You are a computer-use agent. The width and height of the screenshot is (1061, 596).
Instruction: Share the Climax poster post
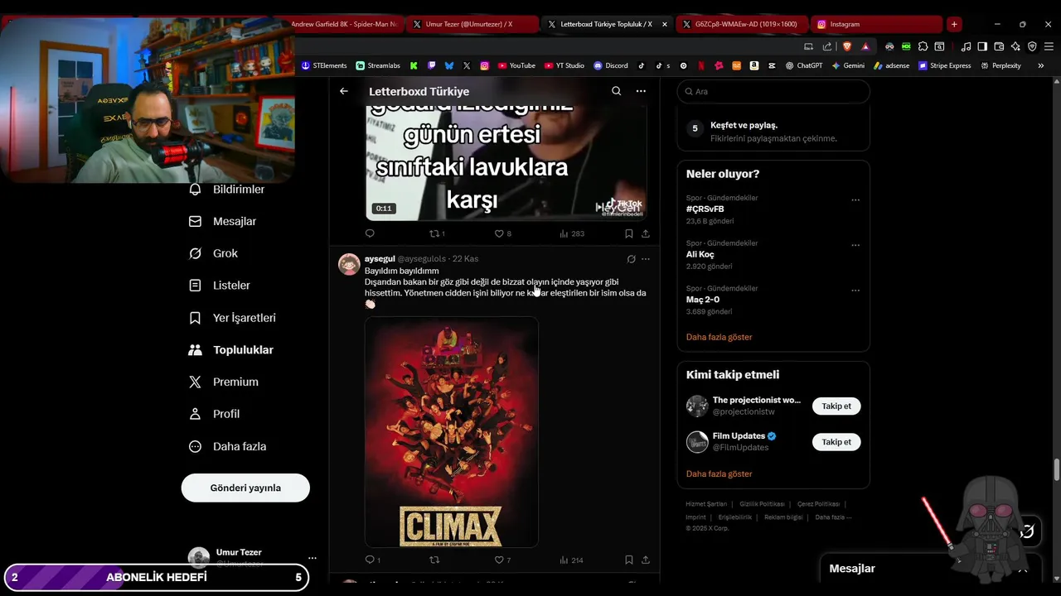(646, 560)
